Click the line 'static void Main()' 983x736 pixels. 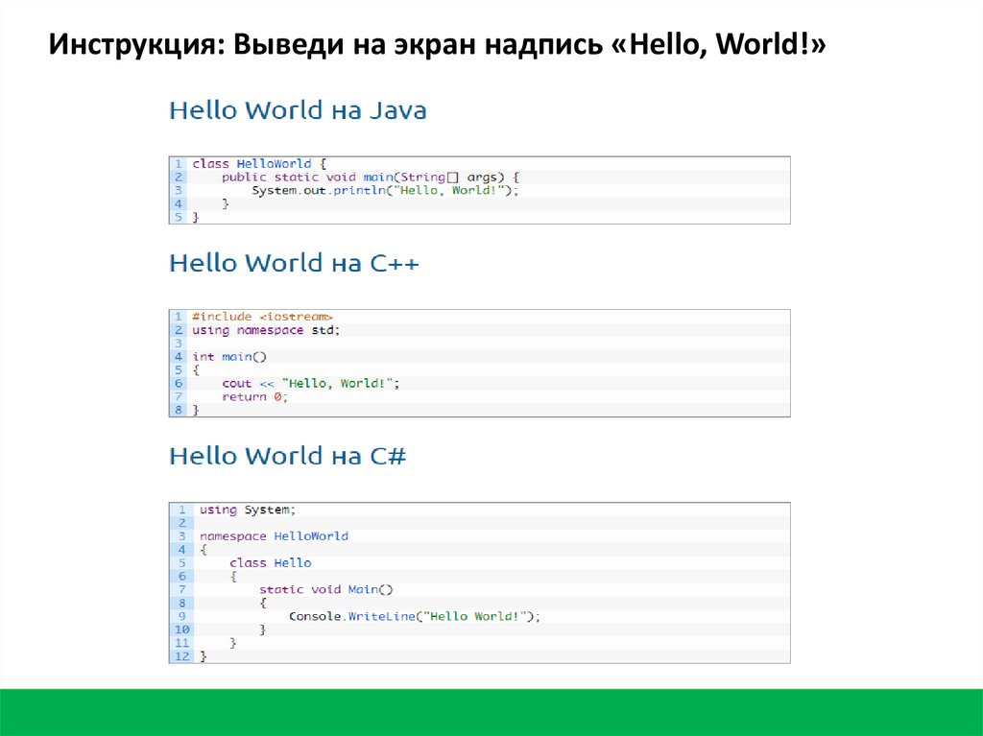tap(326, 589)
